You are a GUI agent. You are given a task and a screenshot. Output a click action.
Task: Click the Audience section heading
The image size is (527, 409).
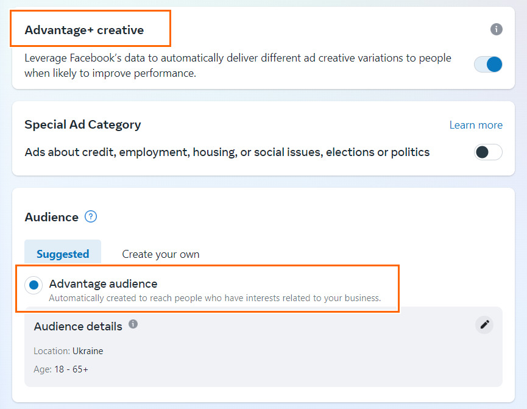pyautogui.click(x=51, y=217)
